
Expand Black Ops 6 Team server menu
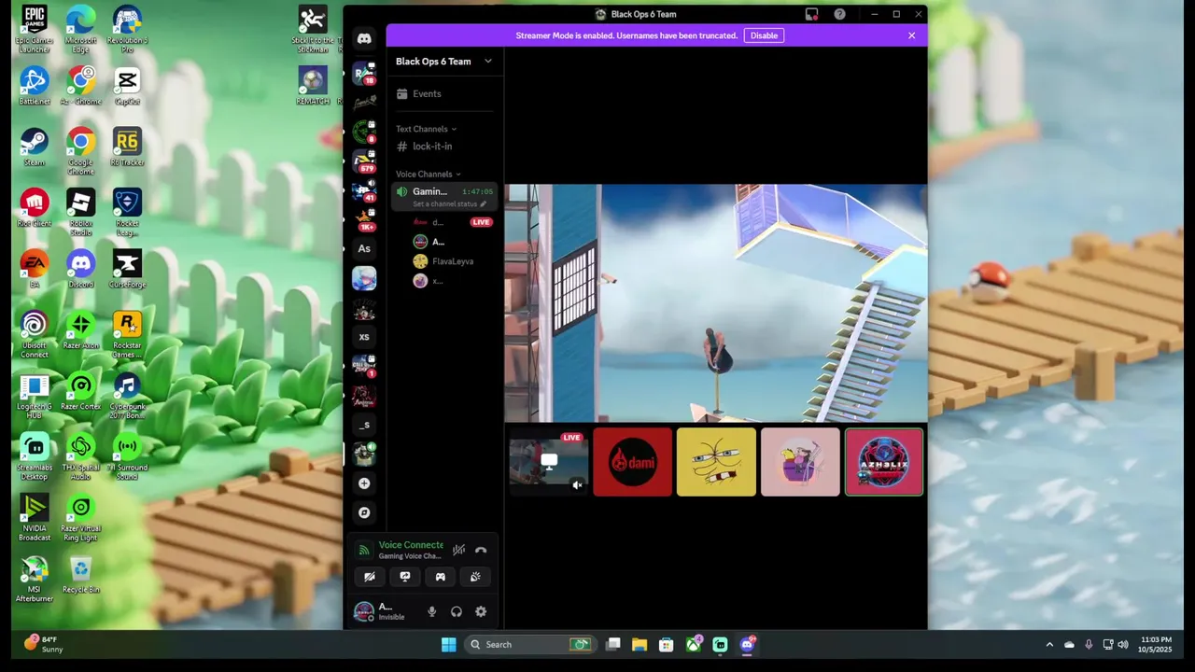pos(487,62)
